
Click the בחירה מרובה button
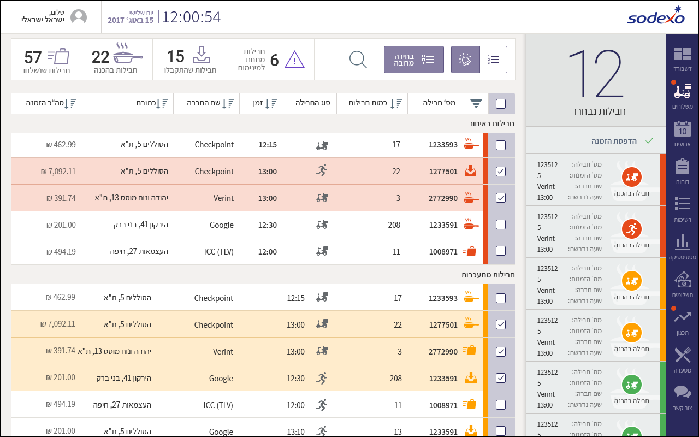[413, 60]
